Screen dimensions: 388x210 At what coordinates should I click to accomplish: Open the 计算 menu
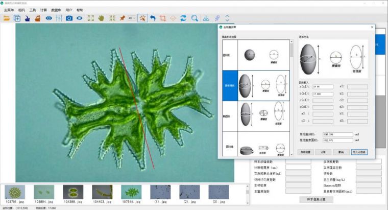pos(44,10)
